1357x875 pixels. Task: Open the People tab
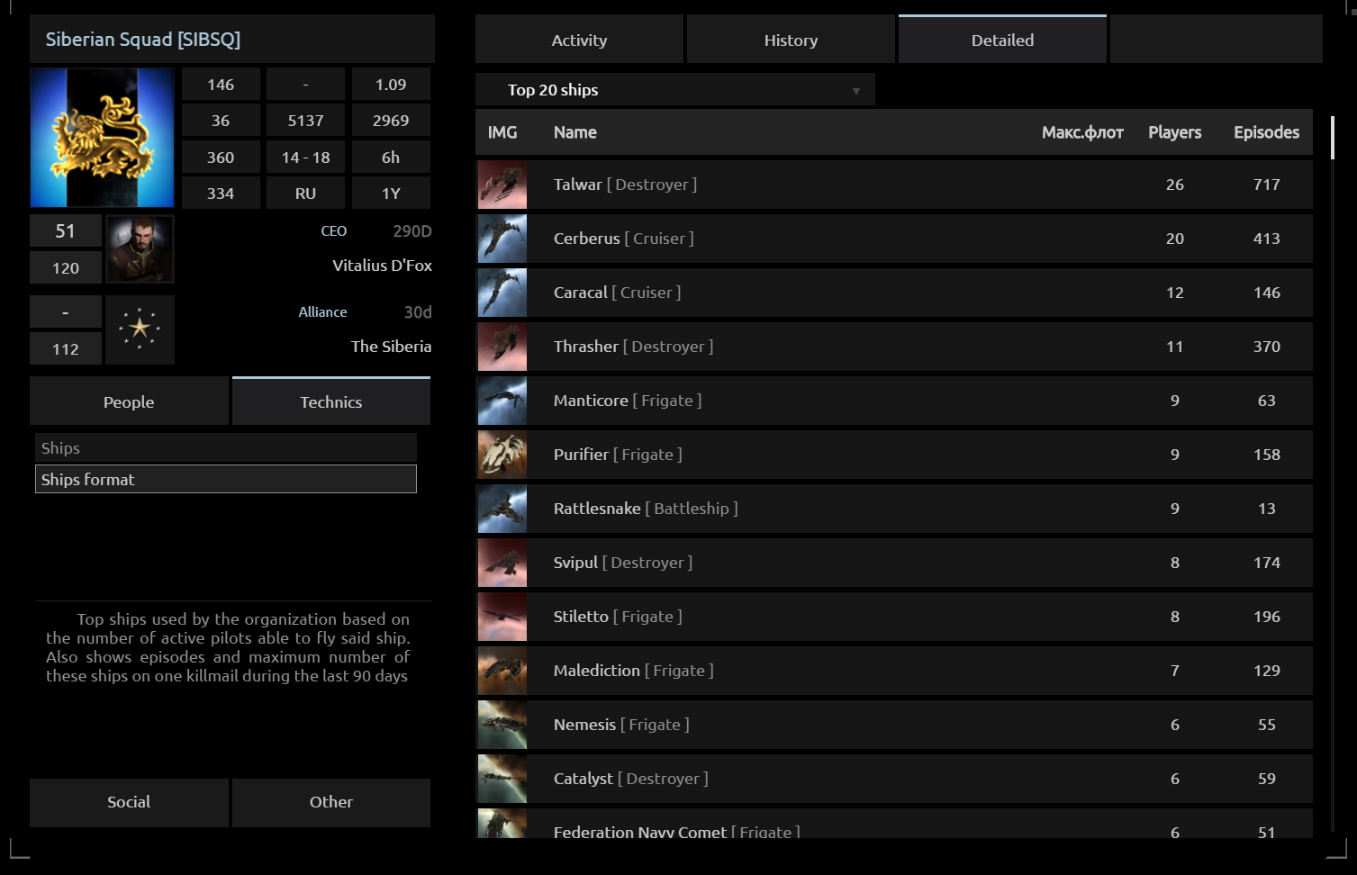(x=129, y=401)
